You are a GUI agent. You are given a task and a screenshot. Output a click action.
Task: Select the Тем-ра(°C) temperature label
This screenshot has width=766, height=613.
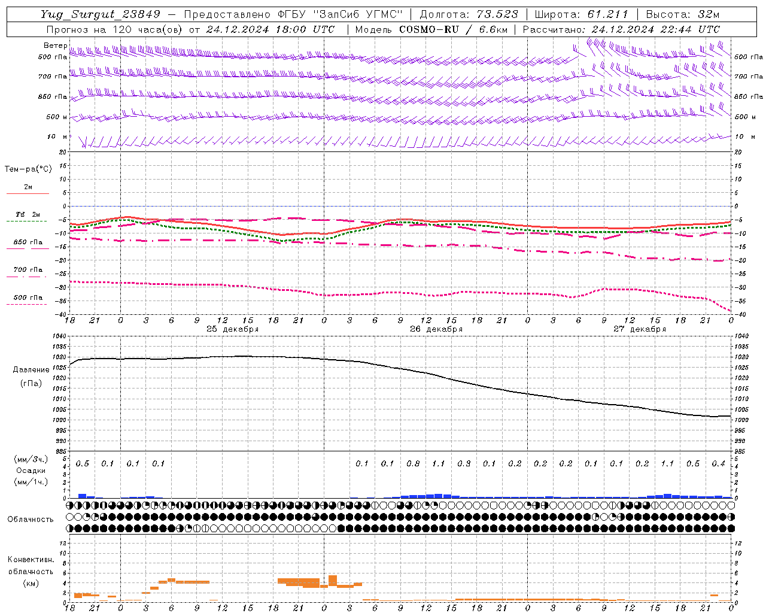coord(28,169)
